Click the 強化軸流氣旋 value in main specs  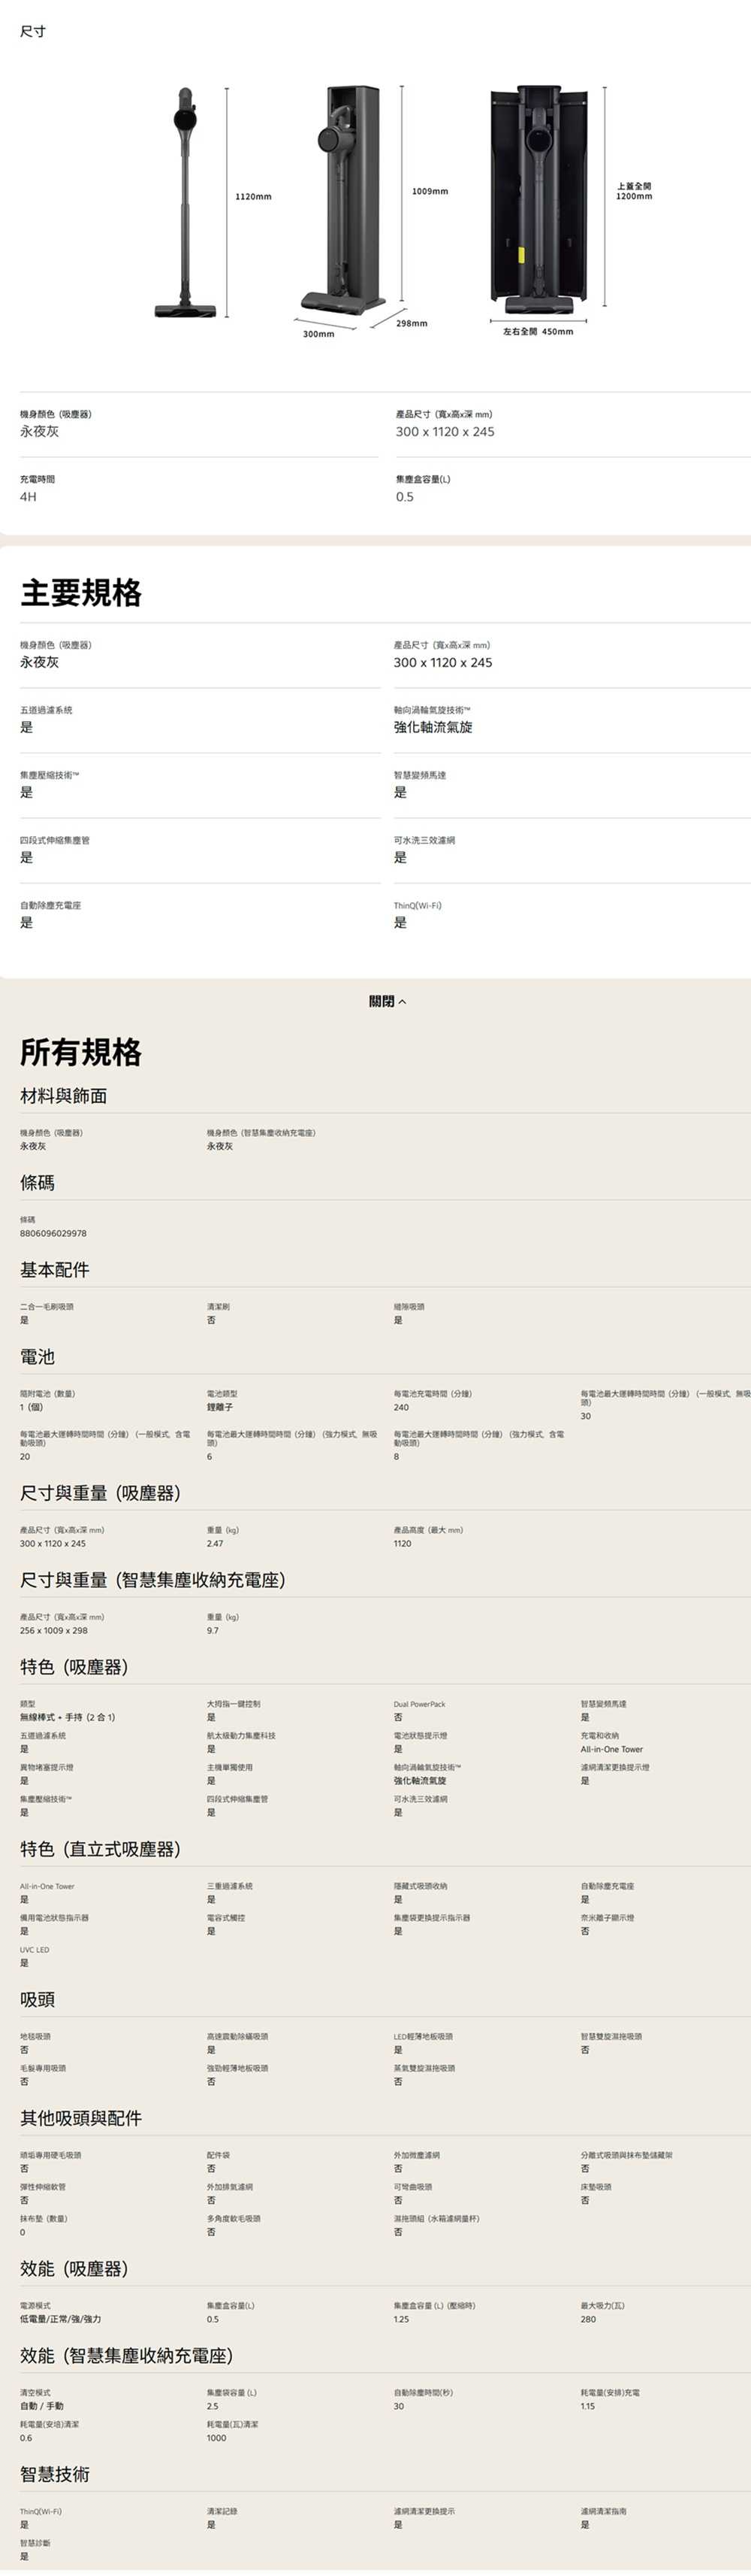coord(433,727)
